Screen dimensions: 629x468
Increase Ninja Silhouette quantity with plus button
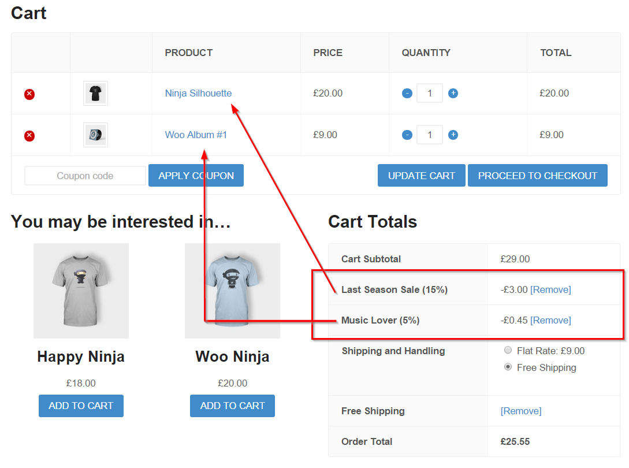tap(453, 93)
